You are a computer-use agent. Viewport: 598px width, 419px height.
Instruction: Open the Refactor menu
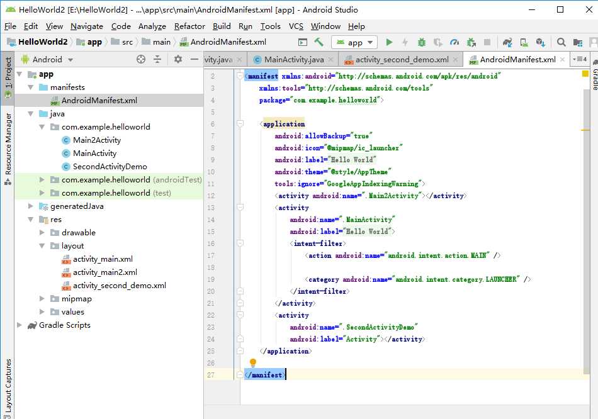[189, 26]
